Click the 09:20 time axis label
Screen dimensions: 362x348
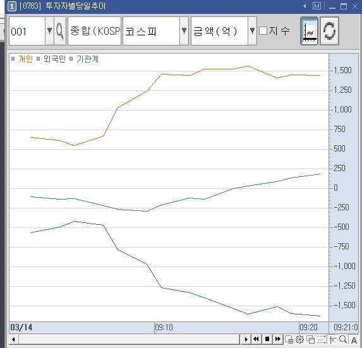(308, 327)
